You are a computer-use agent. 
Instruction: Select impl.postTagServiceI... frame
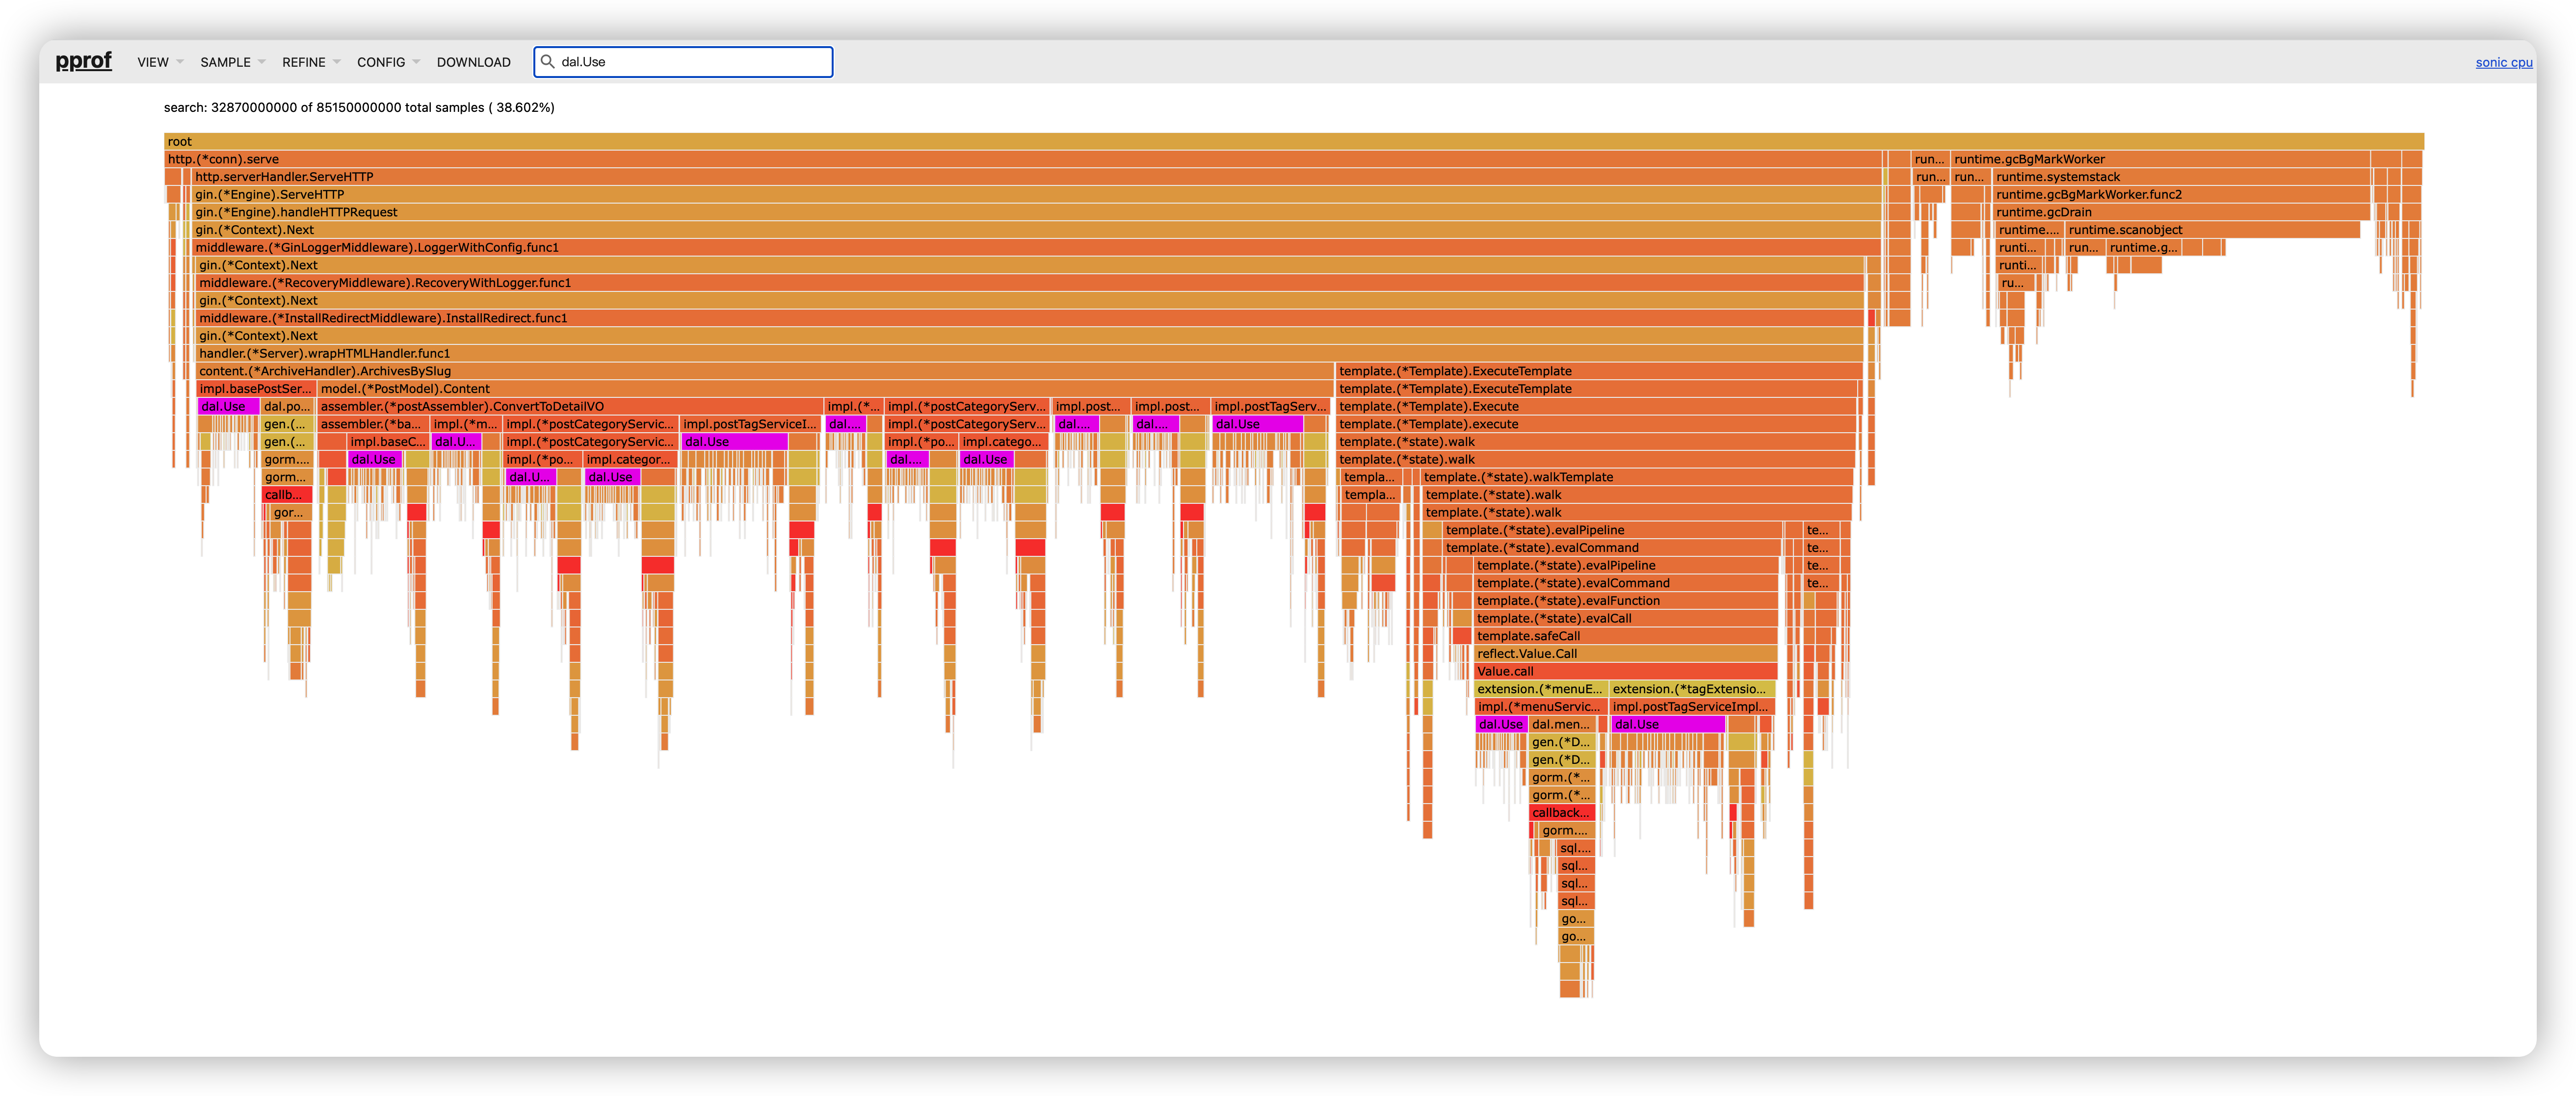tap(751, 424)
